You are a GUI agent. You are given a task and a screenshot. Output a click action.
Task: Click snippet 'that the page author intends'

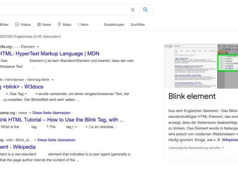tap(22, 160)
